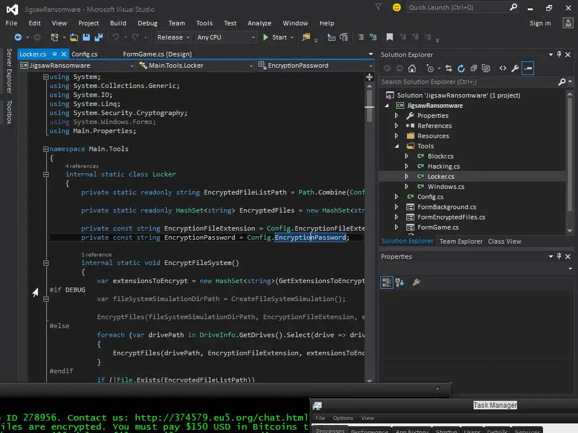The width and height of the screenshot is (578, 433).
Task: Click the Sign in link
Action: pos(540,23)
